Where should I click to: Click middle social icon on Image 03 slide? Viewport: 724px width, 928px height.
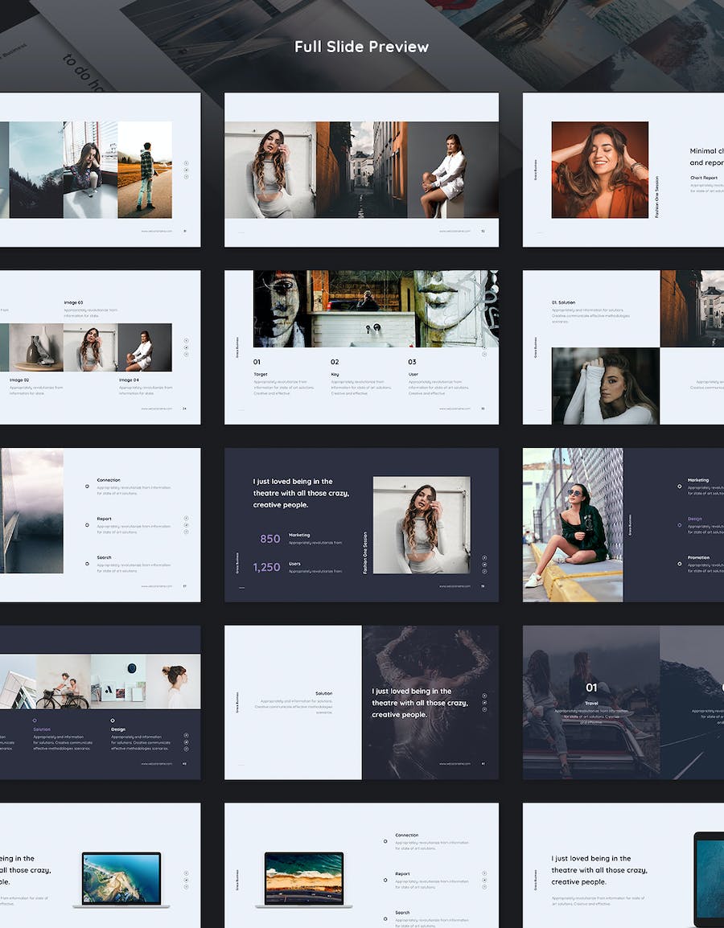point(186,348)
